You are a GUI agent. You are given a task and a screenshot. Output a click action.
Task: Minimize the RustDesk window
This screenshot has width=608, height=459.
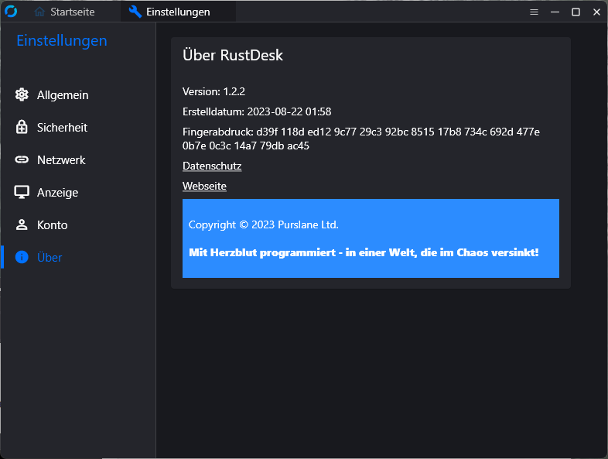[555, 12]
